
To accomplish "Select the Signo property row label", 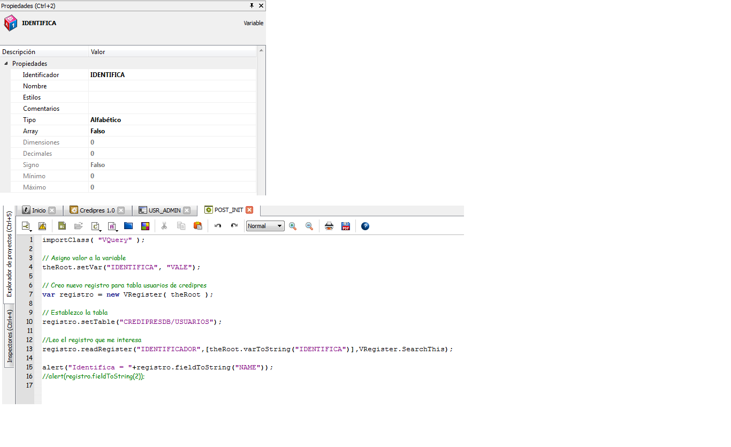I will [x=31, y=165].
